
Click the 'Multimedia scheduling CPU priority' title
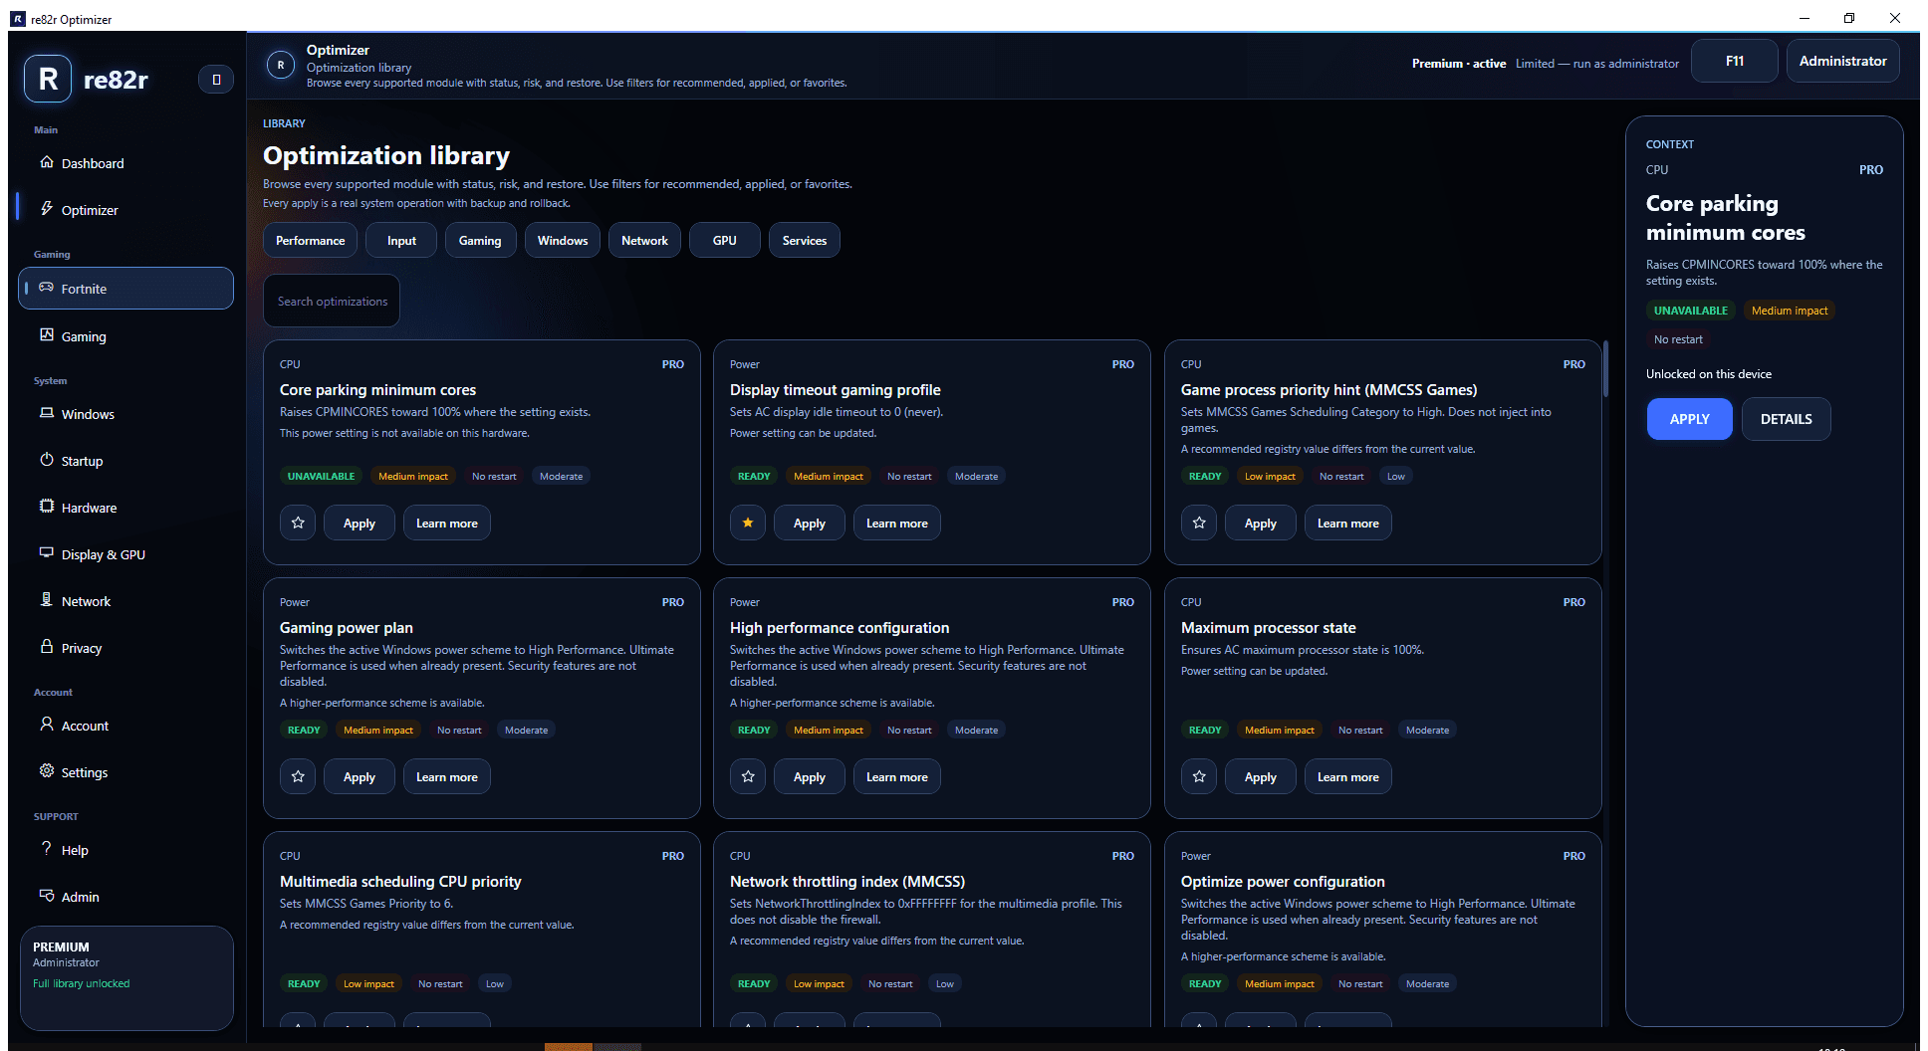coord(400,882)
